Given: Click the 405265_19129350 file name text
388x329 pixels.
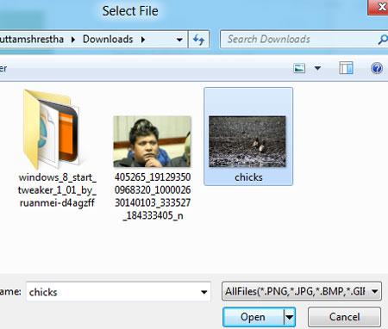Looking at the screenshot, I should coord(153,196).
